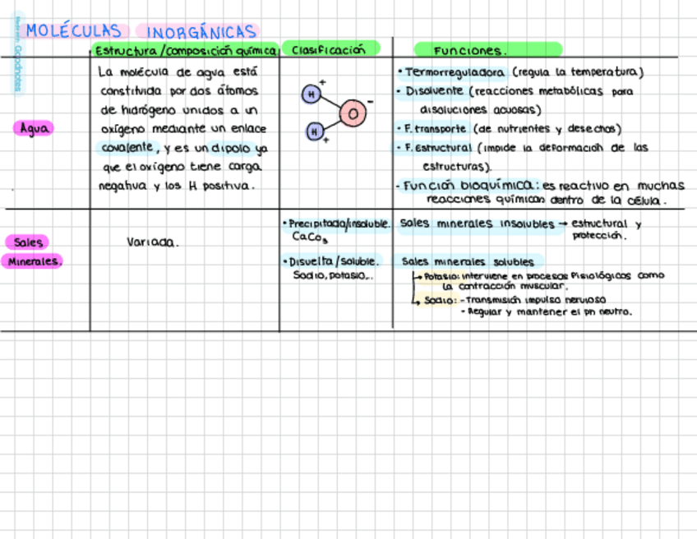Click 'Sales minerales solubles' highlighted text
This screenshot has width=697, height=539.
point(468,262)
